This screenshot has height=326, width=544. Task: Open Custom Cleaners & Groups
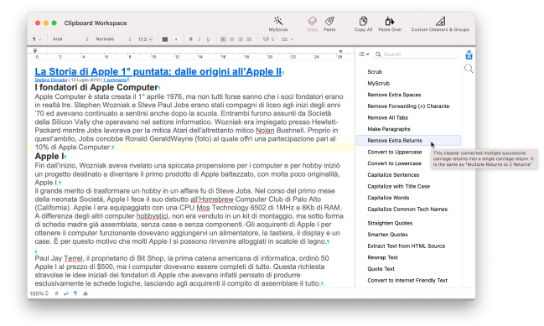click(x=440, y=21)
